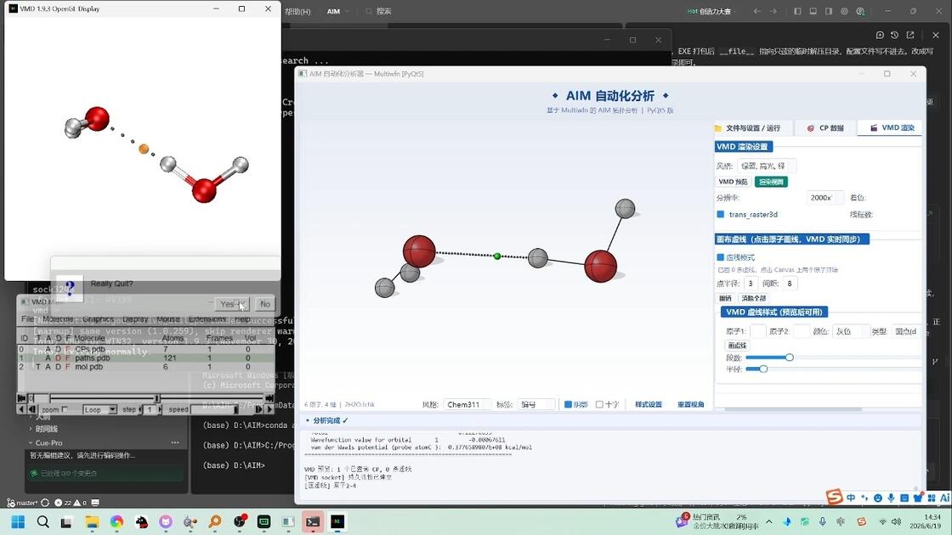Open the File menu in VMD Main

coord(28,319)
